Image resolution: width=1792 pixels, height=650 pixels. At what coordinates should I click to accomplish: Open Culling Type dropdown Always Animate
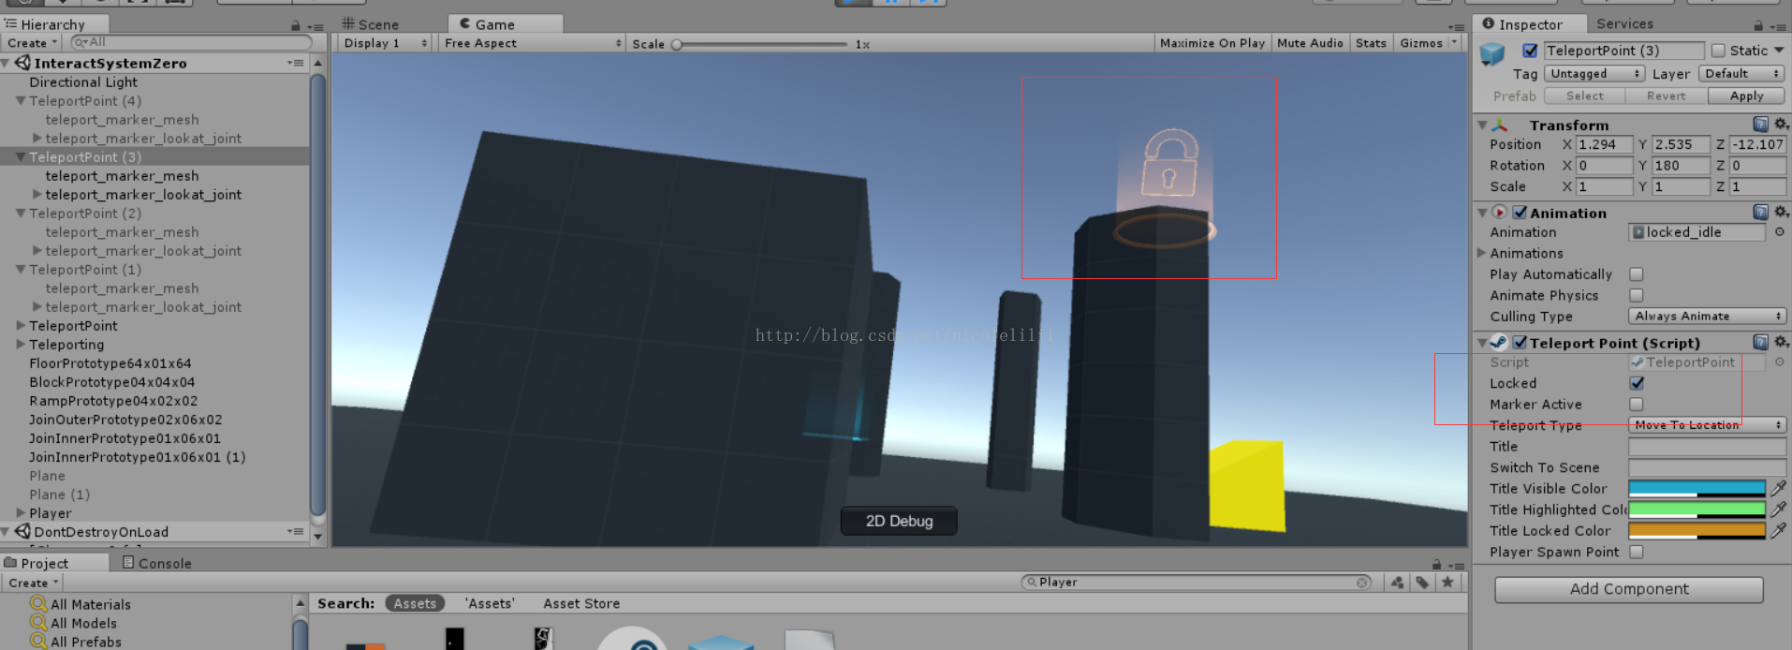1708,317
